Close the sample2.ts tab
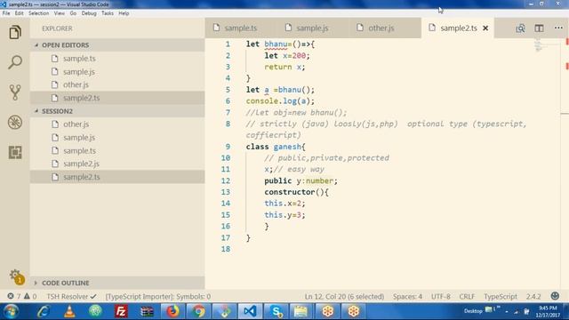The height and width of the screenshot is (320, 569). 485,28
